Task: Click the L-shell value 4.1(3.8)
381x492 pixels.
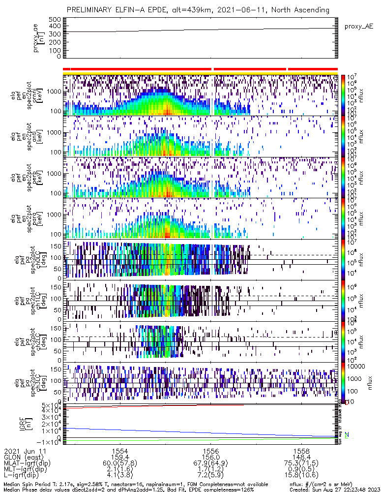Action: [x=120, y=475]
